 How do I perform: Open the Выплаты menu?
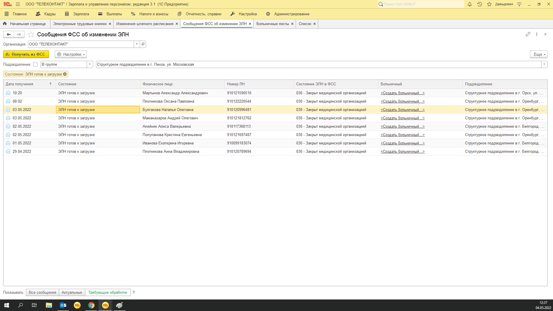[110, 14]
